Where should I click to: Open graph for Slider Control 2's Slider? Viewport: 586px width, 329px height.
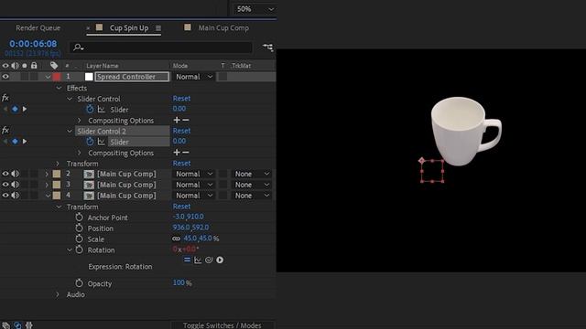pos(102,142)
